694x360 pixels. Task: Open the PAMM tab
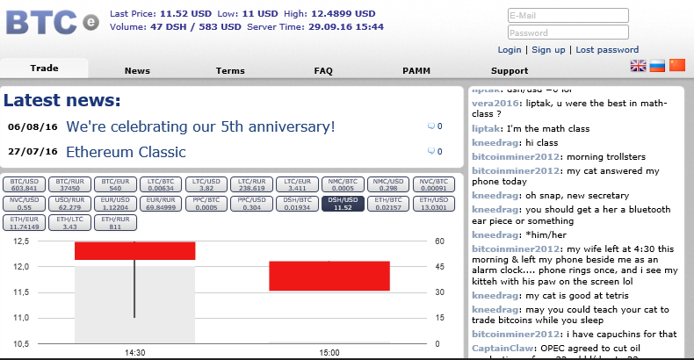tap(416, 71)
